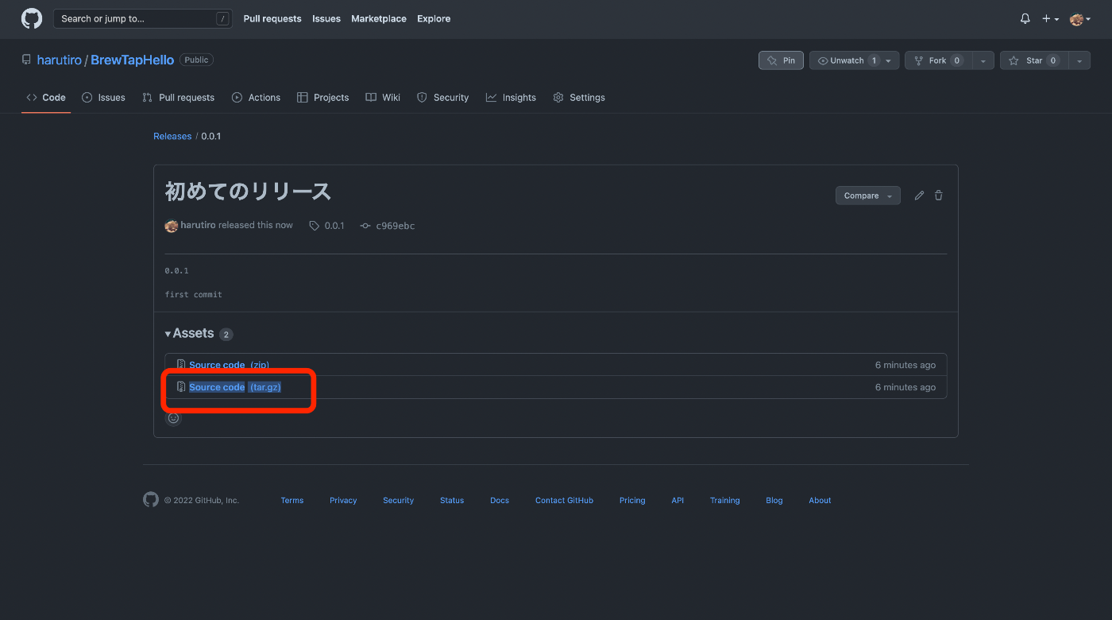The width and height of the screenshot is (1112, 620).
Task: Go back to Releases breadcrumb
Action: tap(172, 137)
